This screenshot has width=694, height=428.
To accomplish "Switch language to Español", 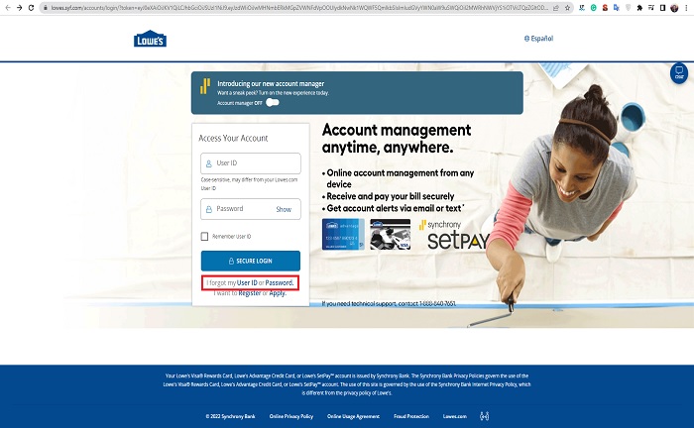I will coord(538,39).
